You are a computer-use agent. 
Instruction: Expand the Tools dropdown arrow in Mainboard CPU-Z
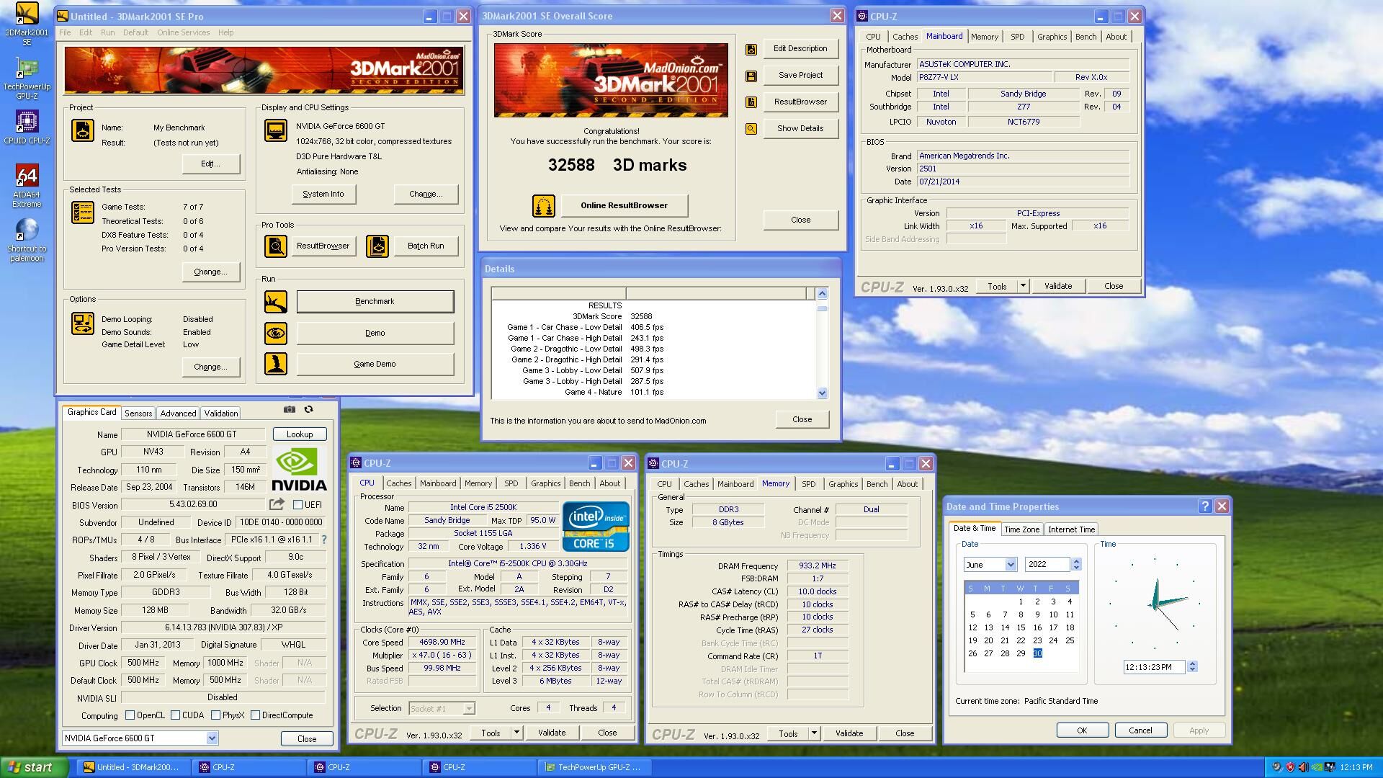(x=1022, y=286)
